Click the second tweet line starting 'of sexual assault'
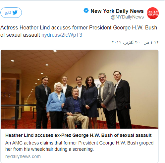This screenshot has width=165, height=163. point(41,35)
